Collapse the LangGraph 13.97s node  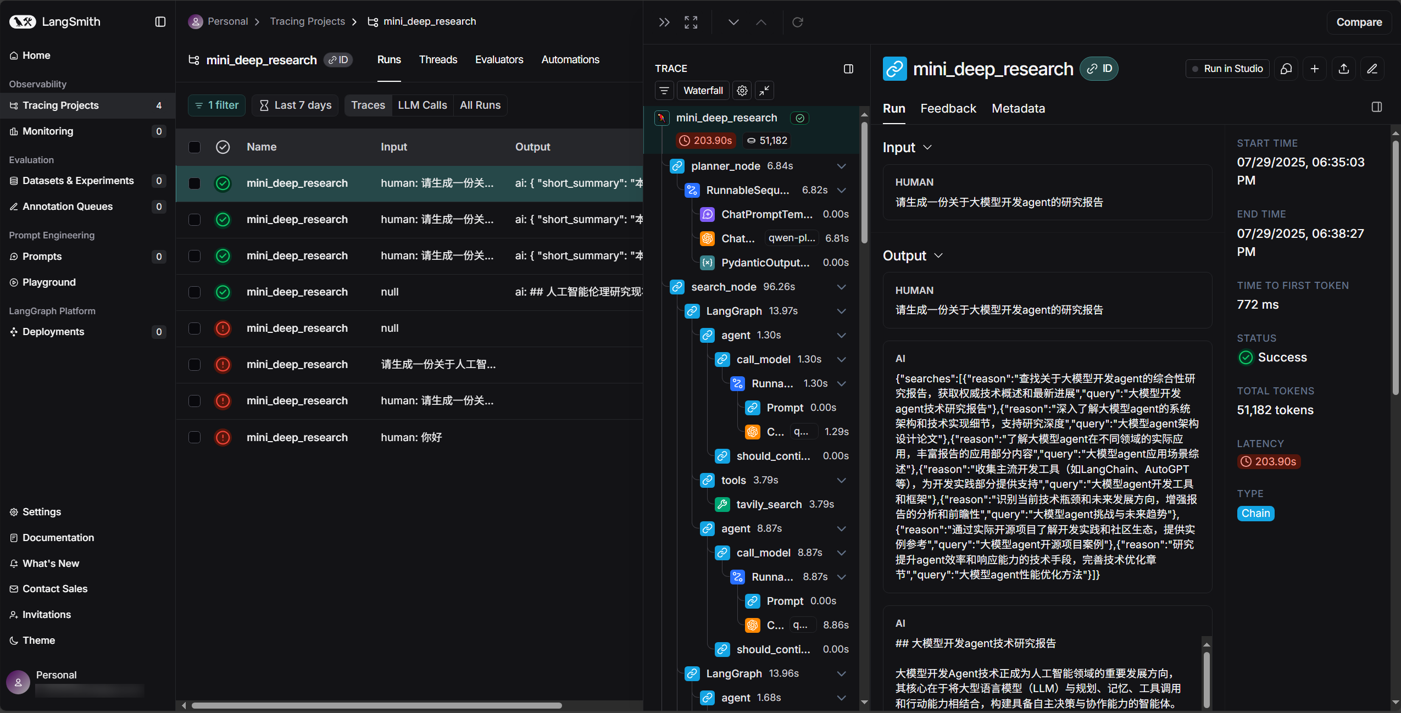[x=841, y=311]
